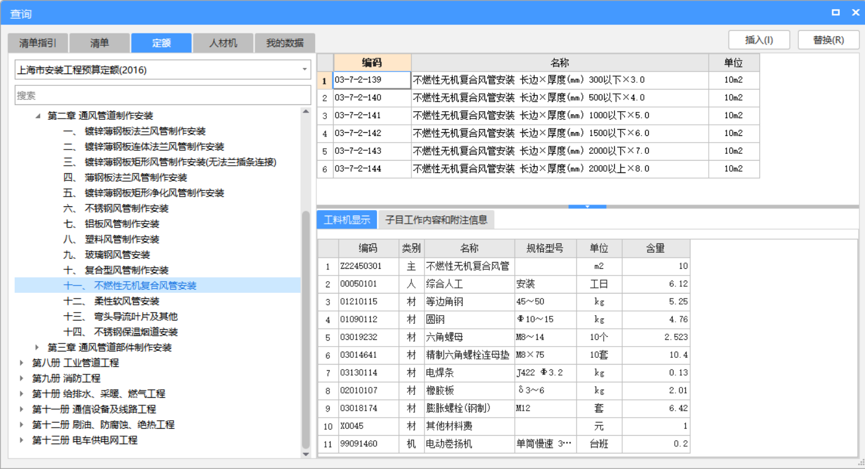Maximize the 查询 window

click(x=835, y=12)
